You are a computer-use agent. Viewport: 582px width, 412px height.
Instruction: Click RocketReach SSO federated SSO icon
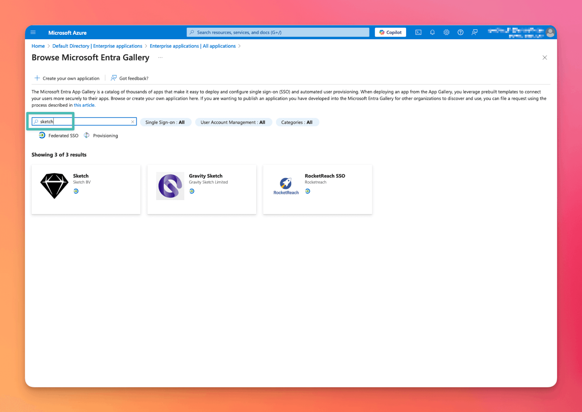308,191
